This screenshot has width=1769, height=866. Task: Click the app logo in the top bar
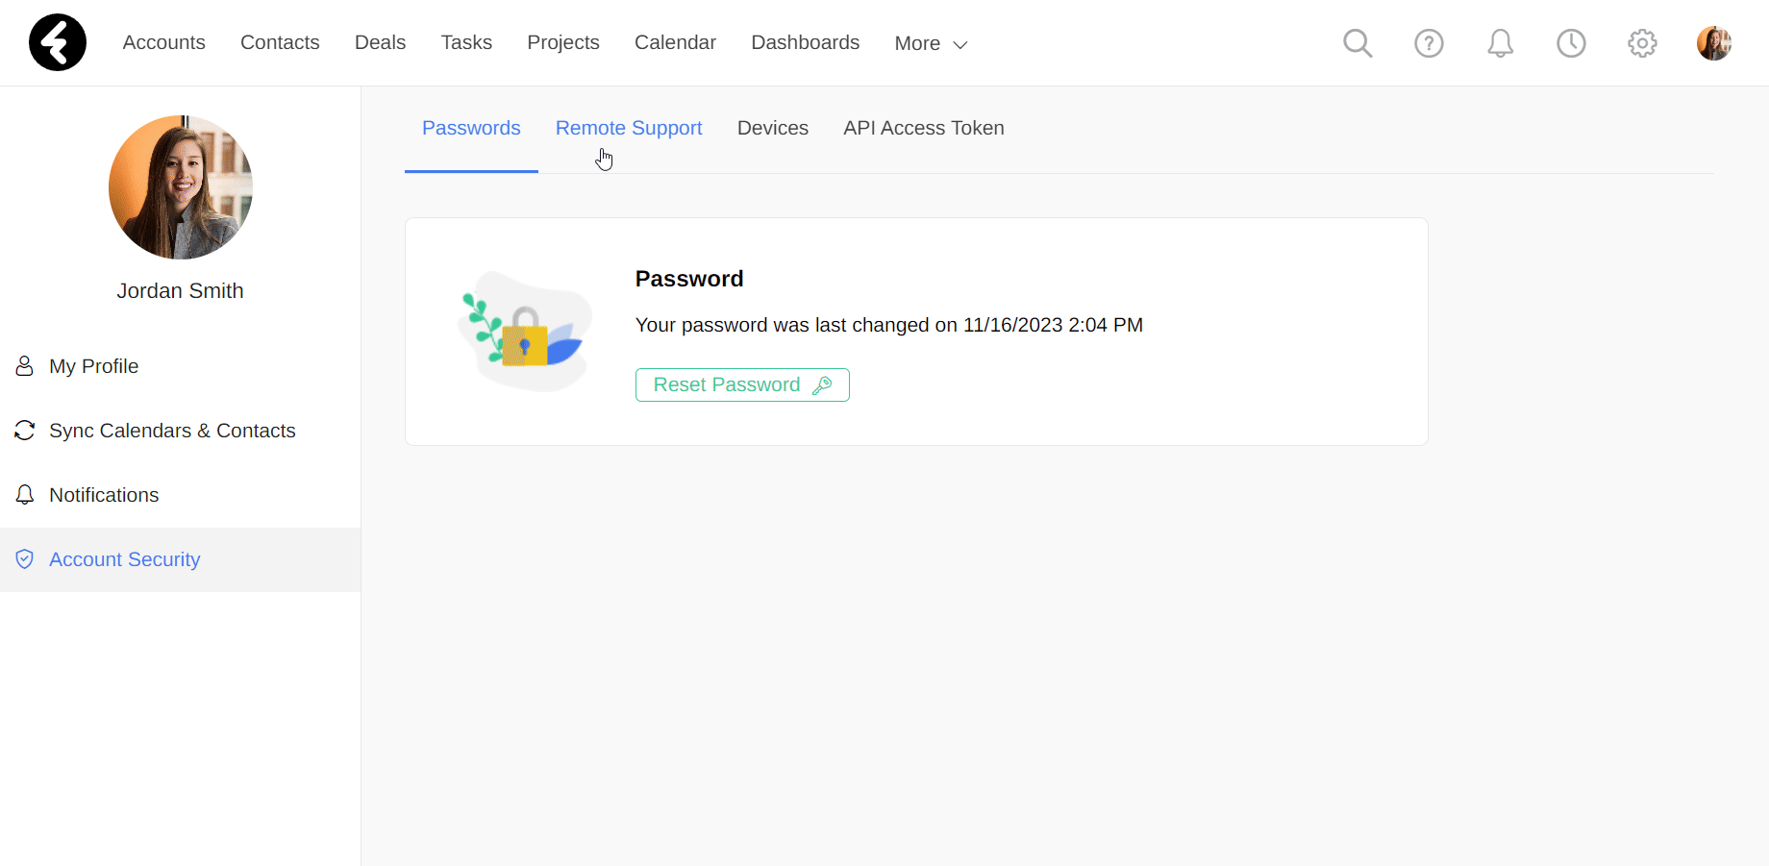(x=58, y=42)
